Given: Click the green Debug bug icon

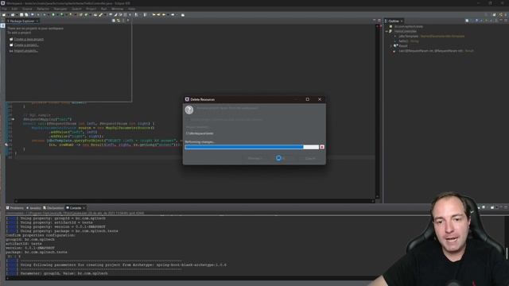Looking at the screenshot, I should [45, 15].
